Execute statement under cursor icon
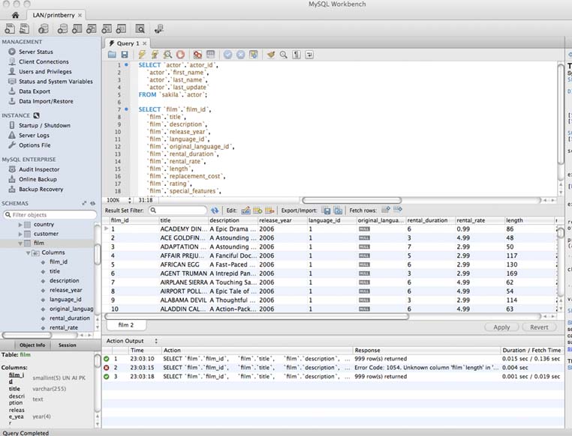Screen dimensions: 572x436 (x=155, y=55)
